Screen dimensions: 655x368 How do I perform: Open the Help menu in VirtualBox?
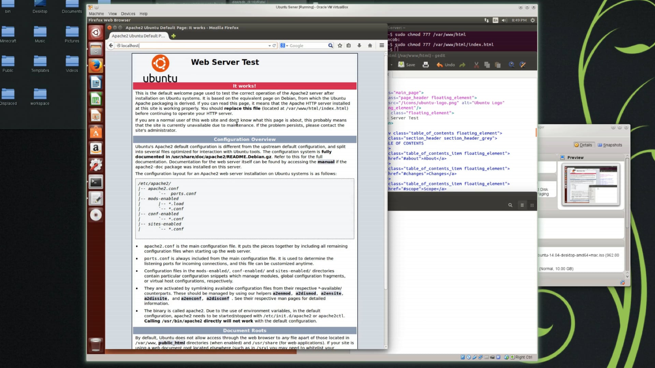click(x=144, y=14)
